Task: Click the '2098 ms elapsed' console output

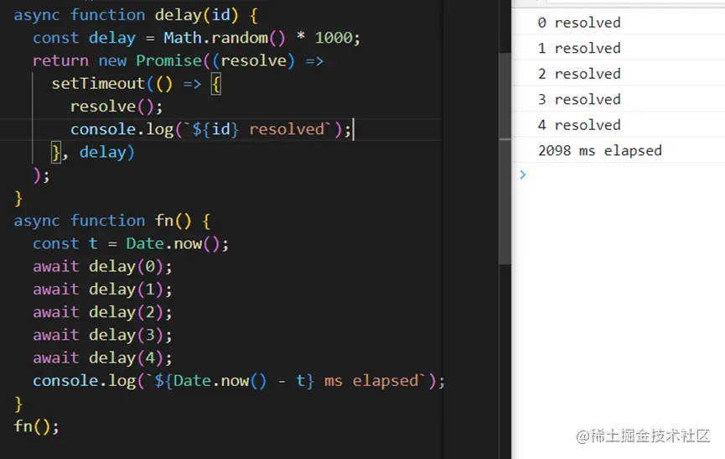Action: pos(600,151)
